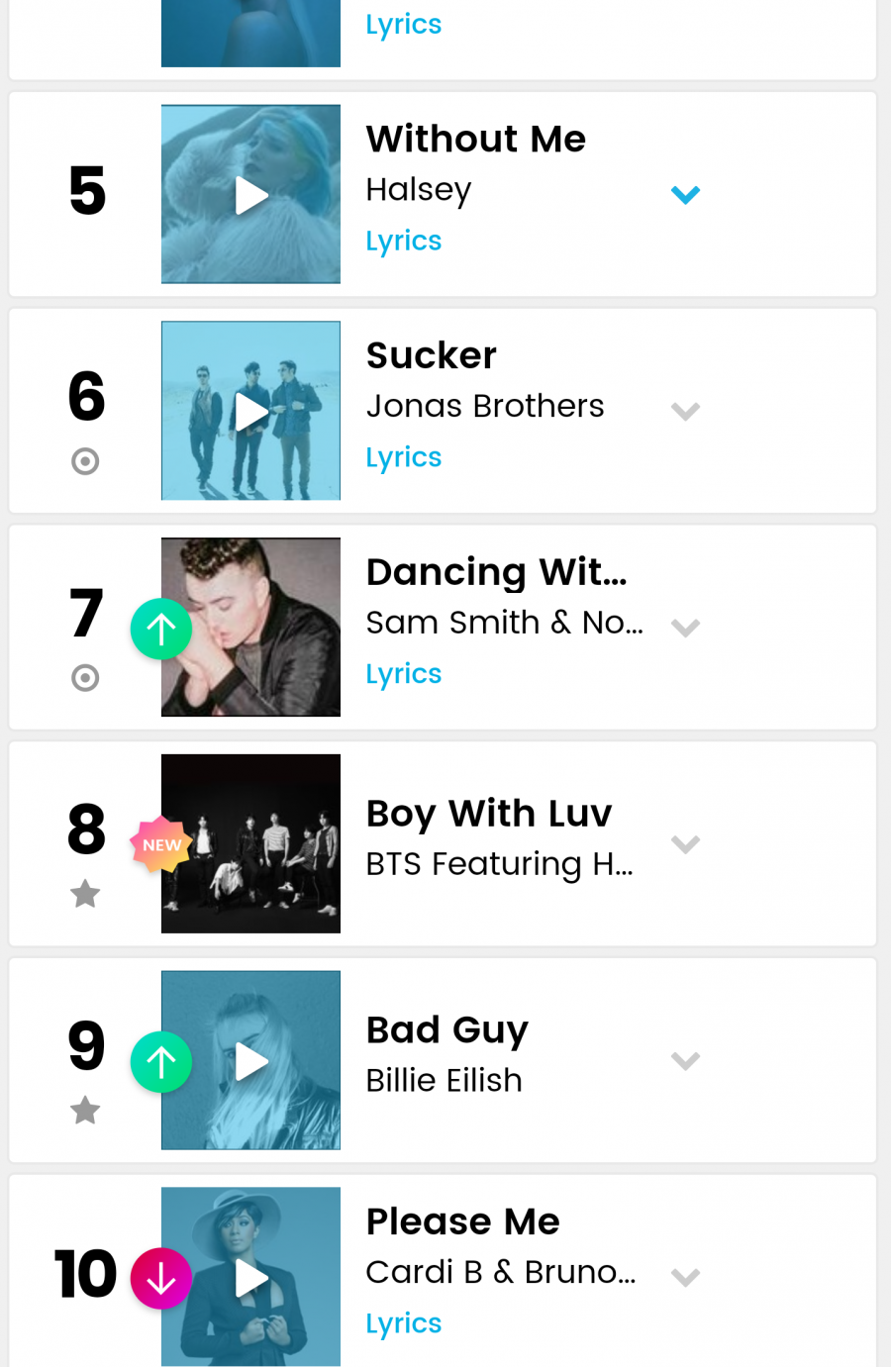Open Lyrics for Without Me
Viewport: 891px width, 1367px height.
(404, 241)
